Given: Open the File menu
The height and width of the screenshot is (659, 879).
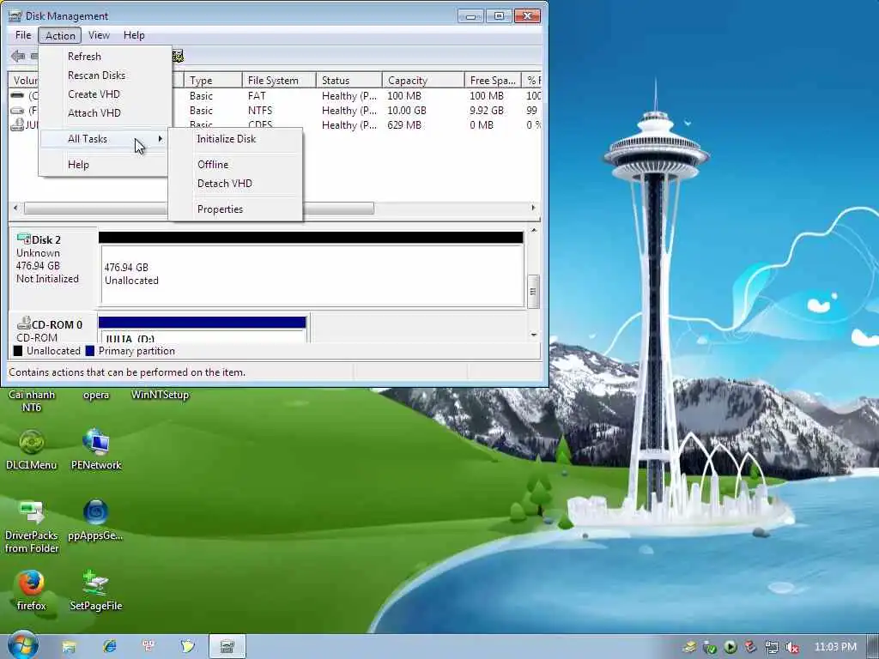Looking at the screenshot, I should (x=23, y=35).
